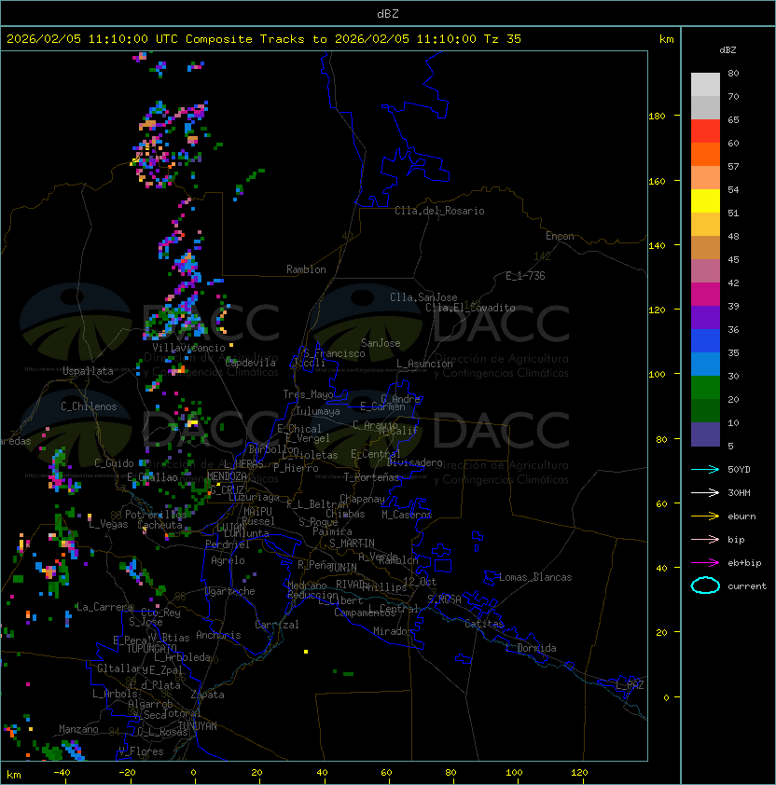Click the cyan 50YD arrow icon

tap(705, 469)
